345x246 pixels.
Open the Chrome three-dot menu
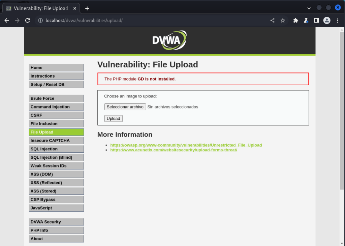coord(337,21)
